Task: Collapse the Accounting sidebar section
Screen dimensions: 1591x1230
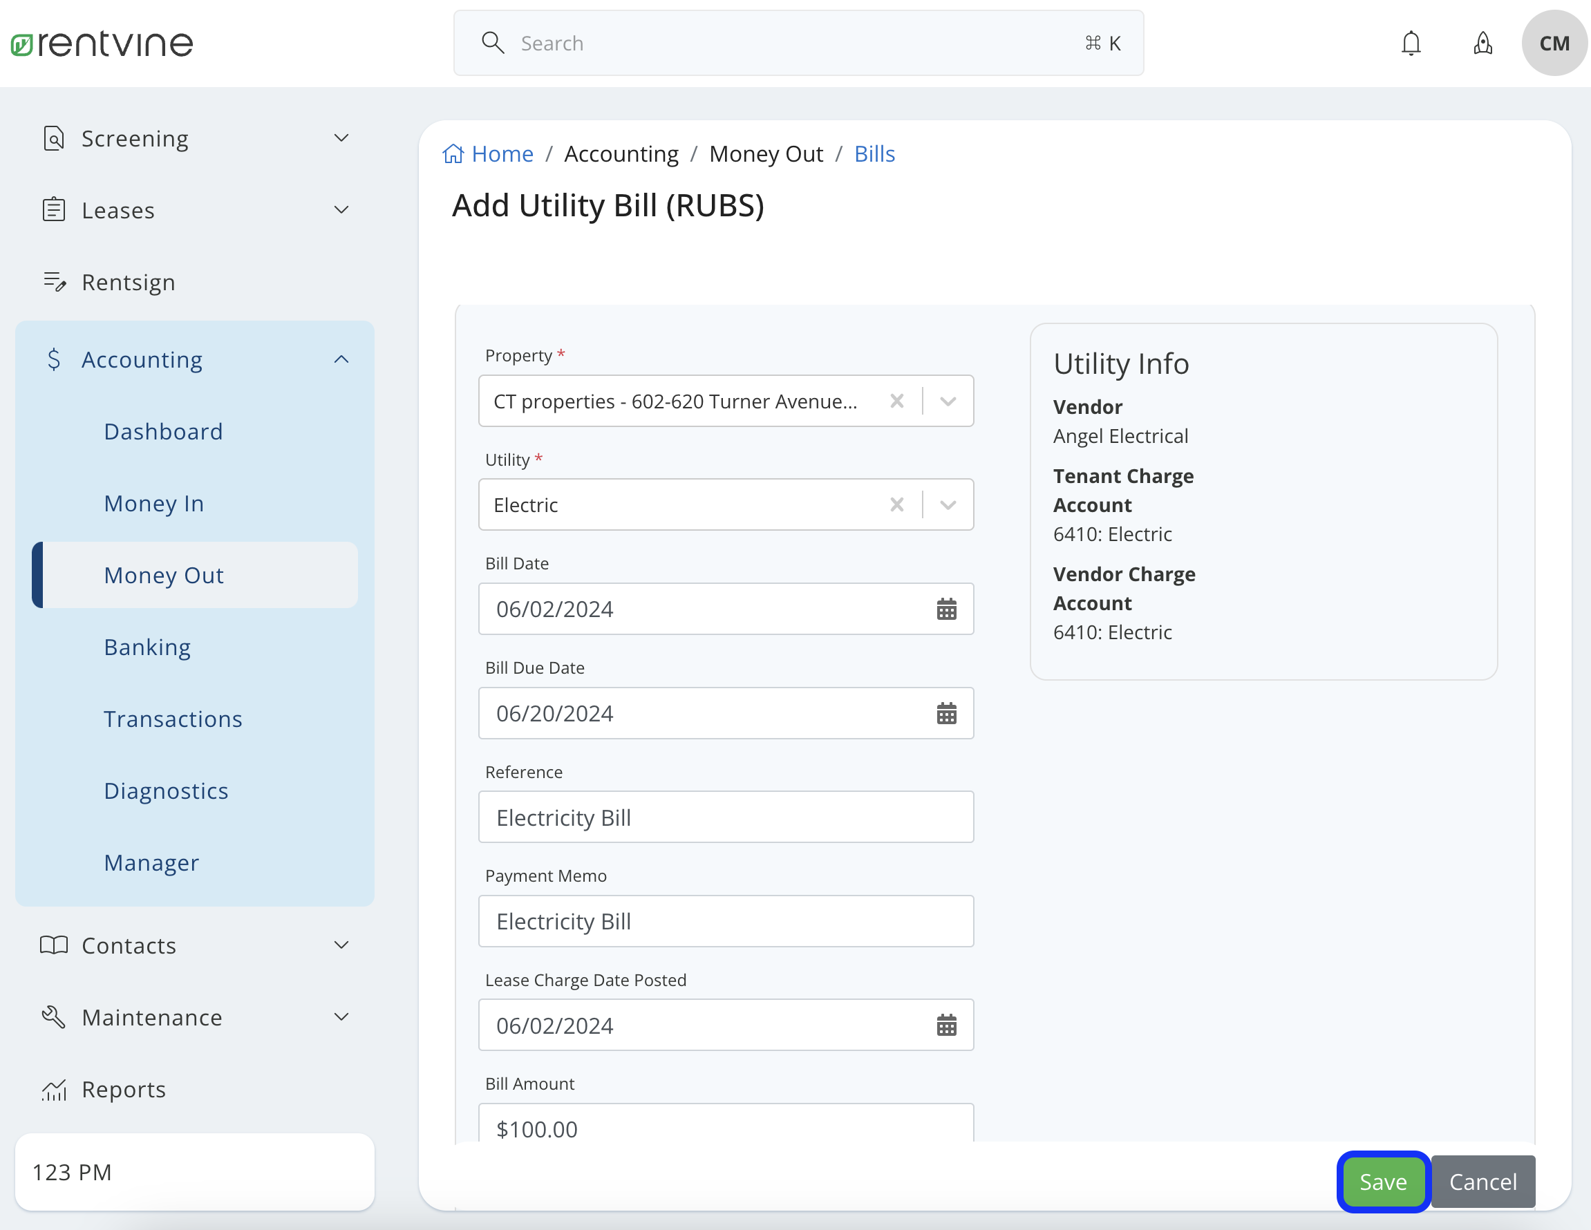Action: pos(341,359)
